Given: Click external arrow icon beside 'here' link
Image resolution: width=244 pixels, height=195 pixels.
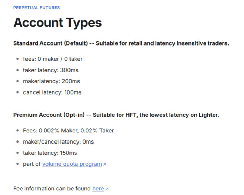Looking at the screenshot, I should tap(107, 189).
